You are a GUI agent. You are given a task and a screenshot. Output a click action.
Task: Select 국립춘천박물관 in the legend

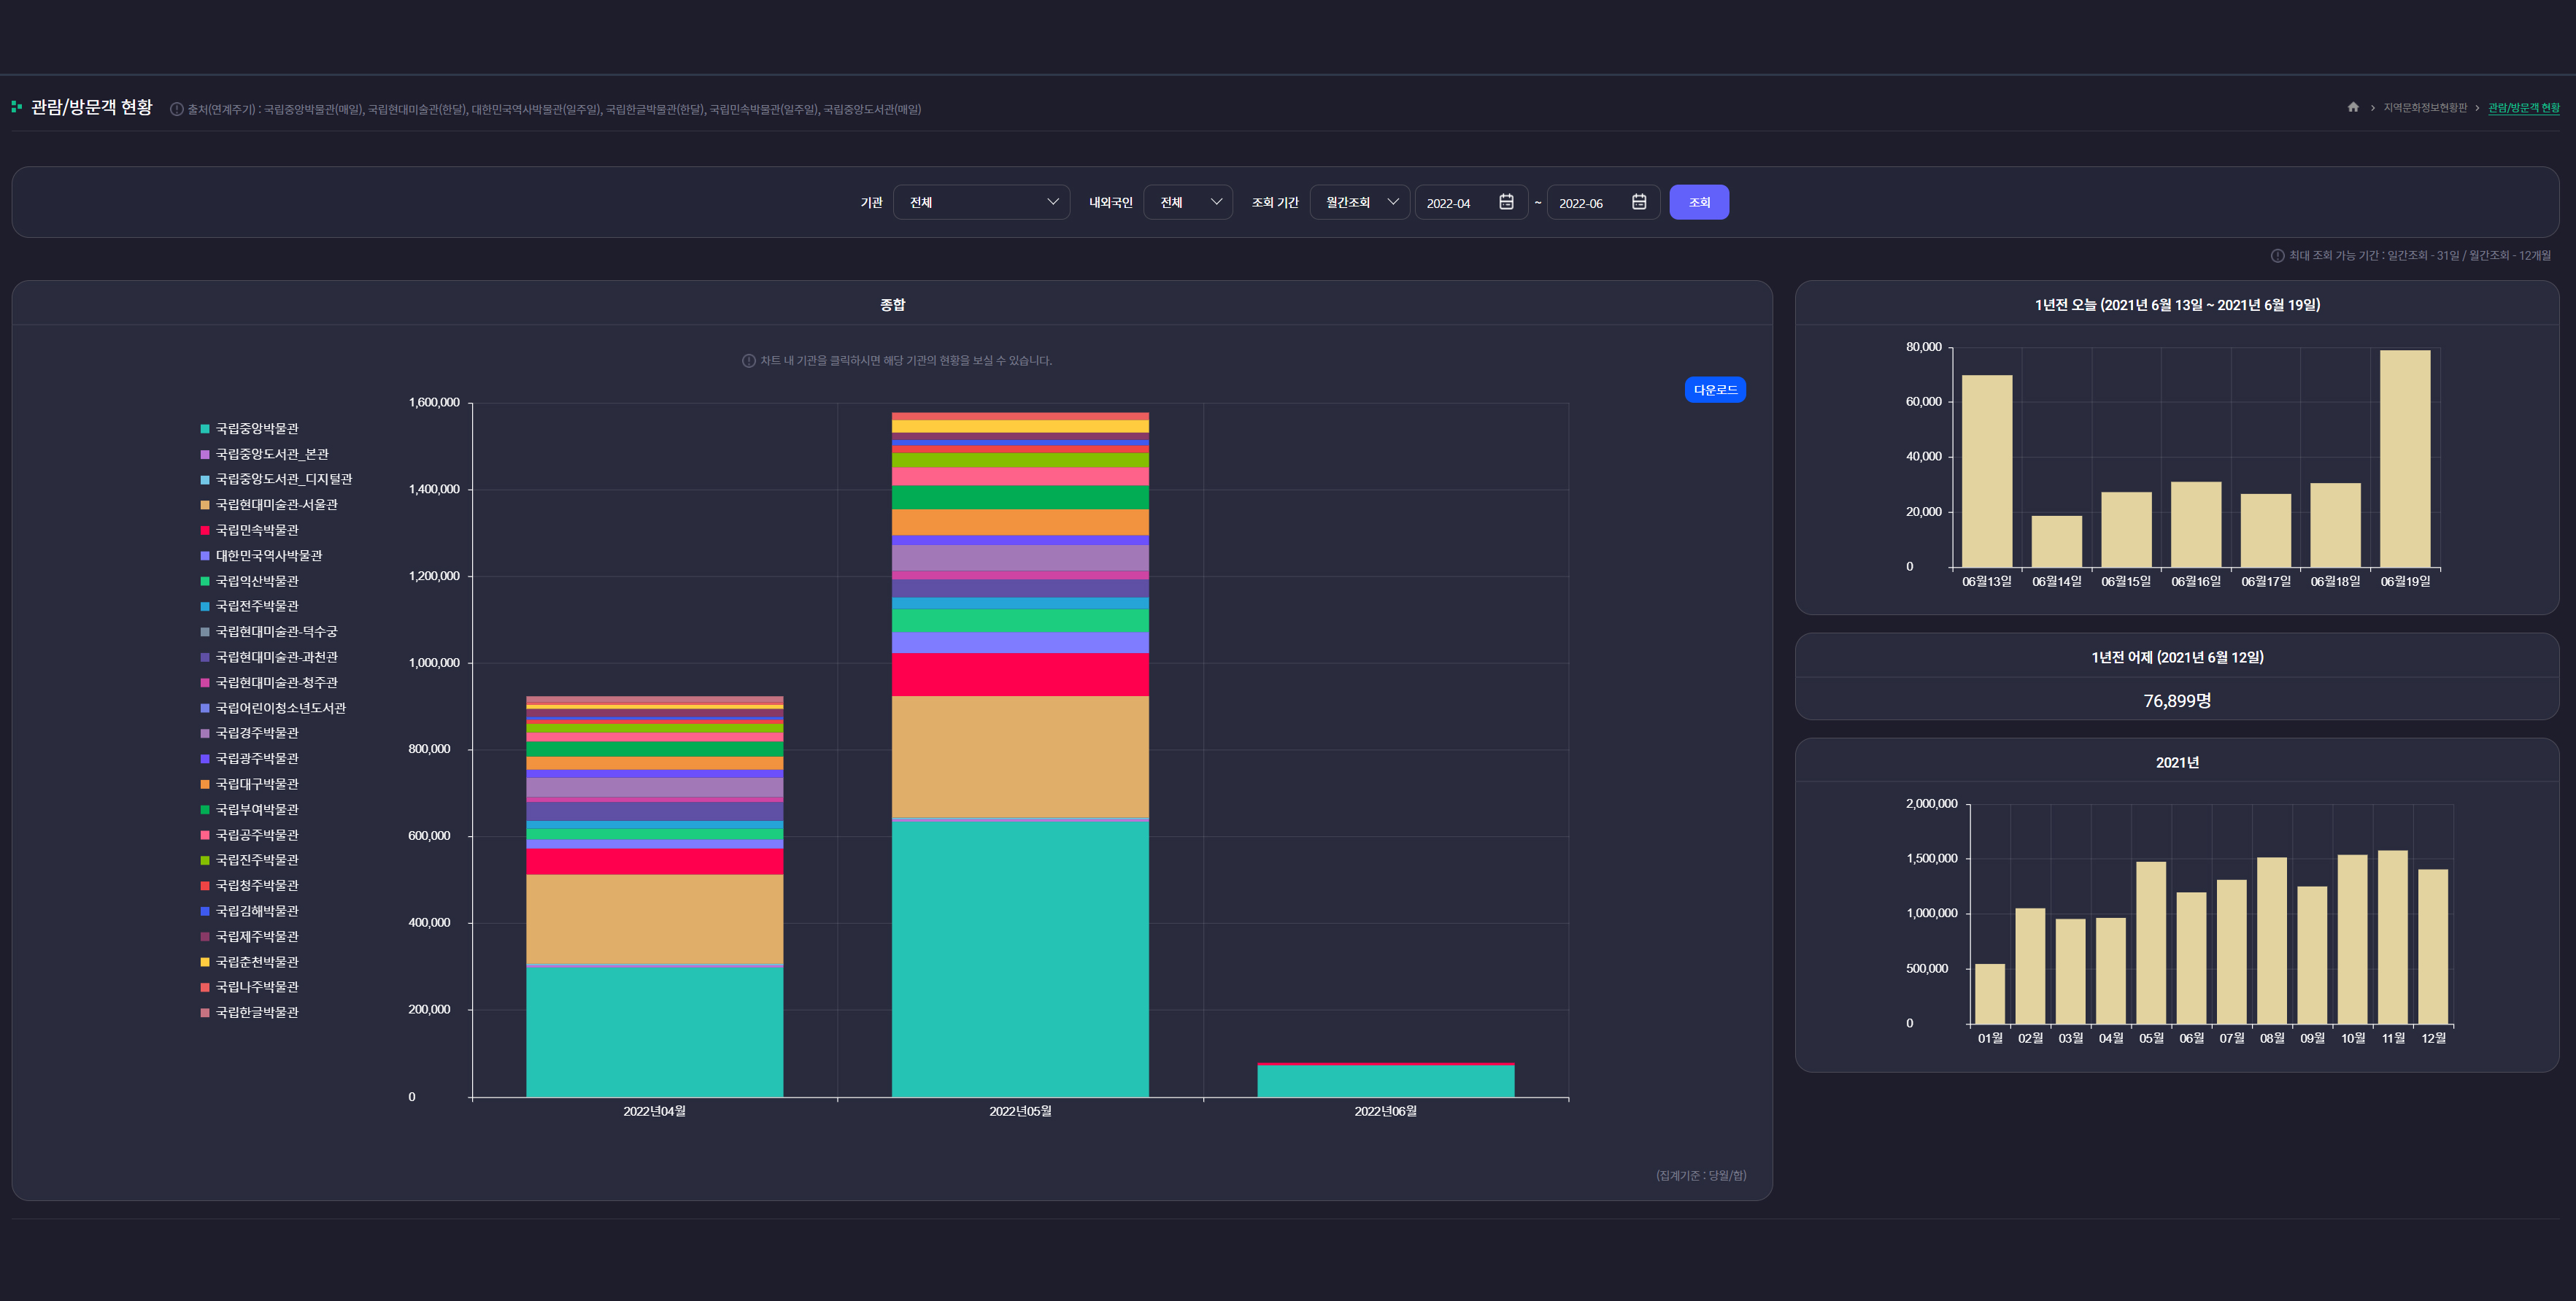click(x=250, y=962)
